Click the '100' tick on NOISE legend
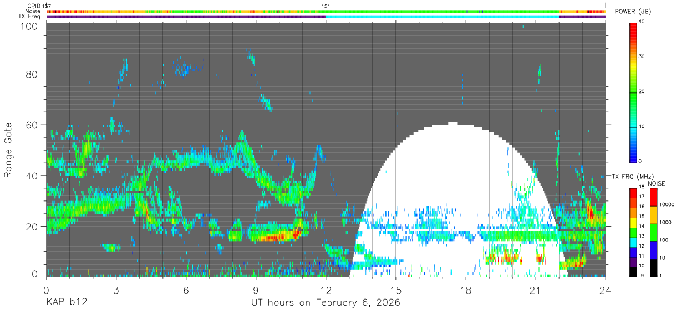This screenshot has width=681, height=314. coord(663,240)
